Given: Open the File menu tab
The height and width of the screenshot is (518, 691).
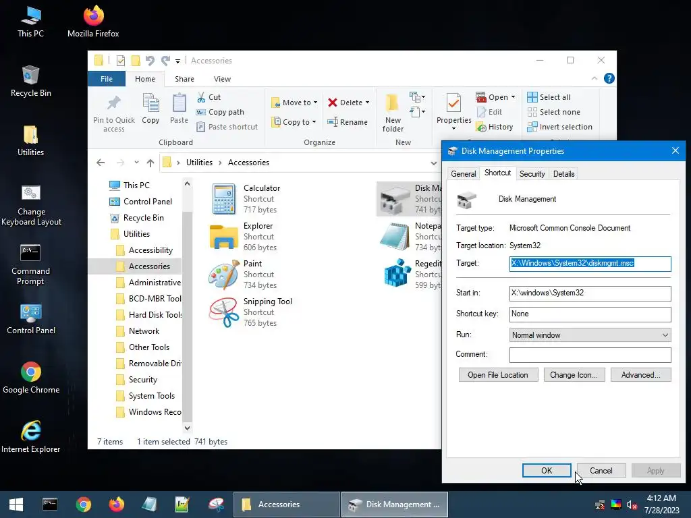Looking at the screenshot, I should coord(107,79).
